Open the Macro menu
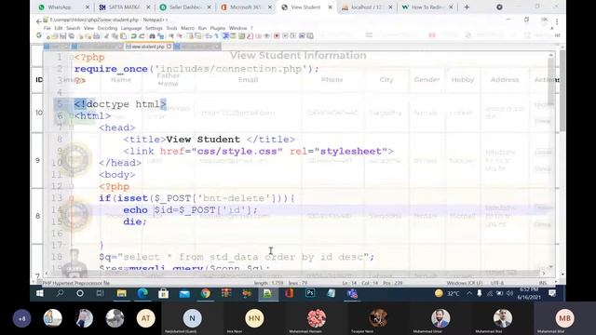Viewport: 596px width, 335px height. tap(187, 28)
